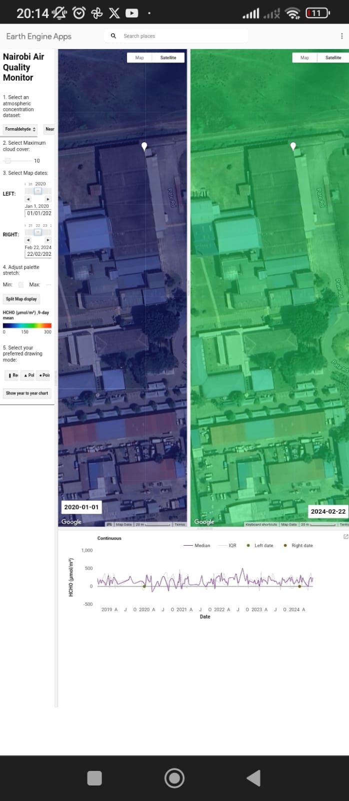349x801 pixels.
Task: Adjust the Maximum cloud cover slider
Action: 17,161
